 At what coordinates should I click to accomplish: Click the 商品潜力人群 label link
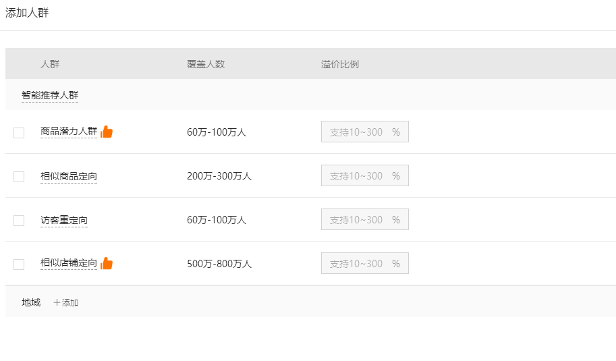coord(69,131)
